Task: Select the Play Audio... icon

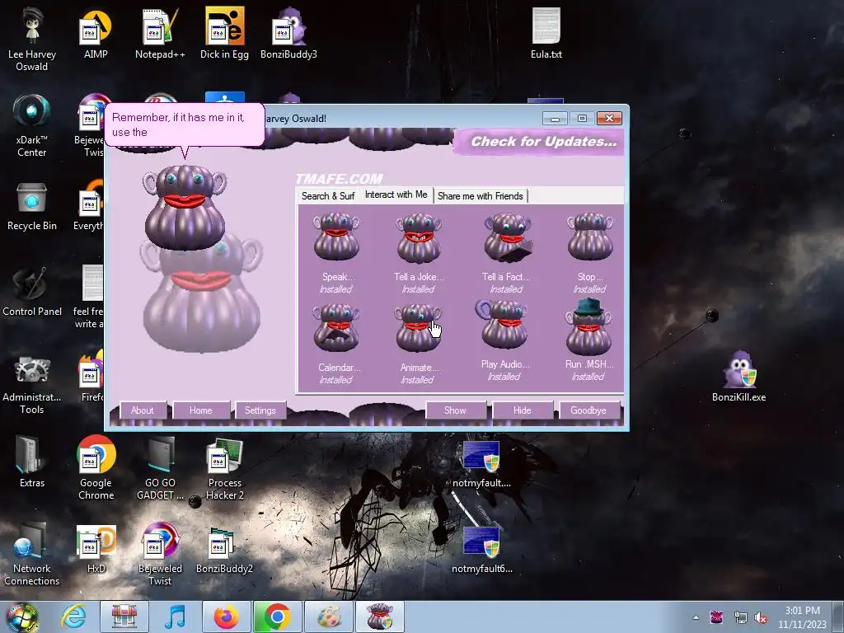Action: tap(502, 325)
